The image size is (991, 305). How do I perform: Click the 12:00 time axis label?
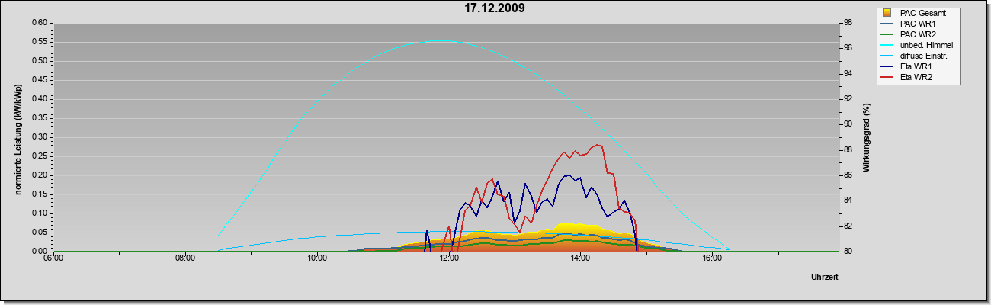[449, 258]
